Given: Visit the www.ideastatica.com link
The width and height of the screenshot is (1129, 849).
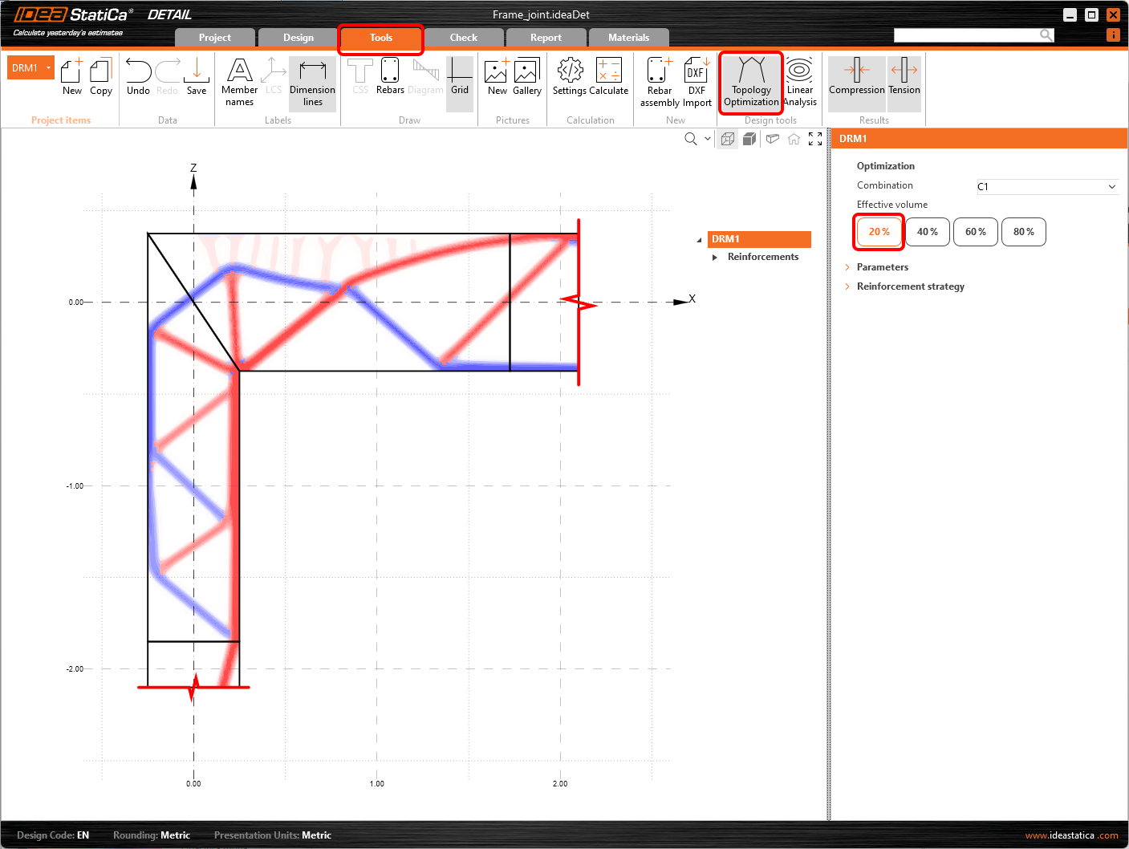Looking at the screenshot, I should 1071,835.
